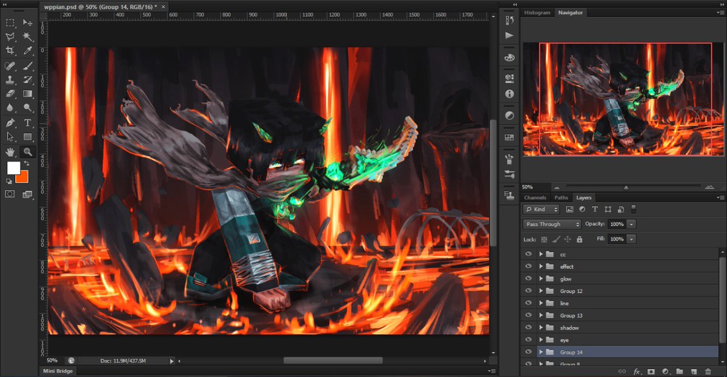Hide the shadow layer group
The height and width of the screenshot is (377, 727).
528,327
